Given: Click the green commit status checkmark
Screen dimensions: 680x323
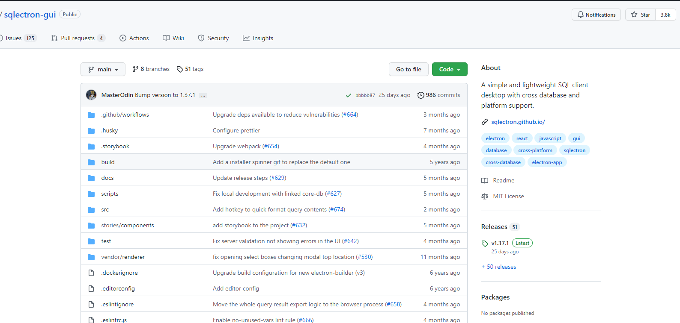Looking at the screenshot, I should coord(349,95).
